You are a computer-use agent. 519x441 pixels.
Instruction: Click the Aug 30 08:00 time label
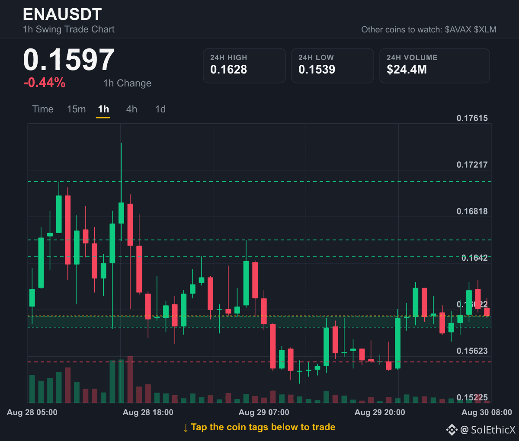click(x=487, y=412)
